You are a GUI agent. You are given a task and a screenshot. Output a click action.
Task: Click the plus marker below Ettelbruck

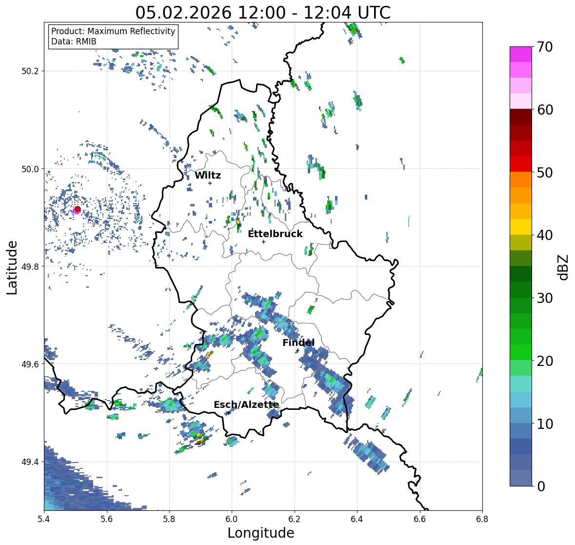click(x=263, y=242)
